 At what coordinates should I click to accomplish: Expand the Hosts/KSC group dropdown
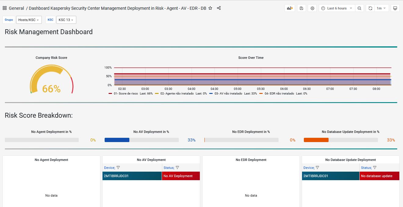click(29, 20)
